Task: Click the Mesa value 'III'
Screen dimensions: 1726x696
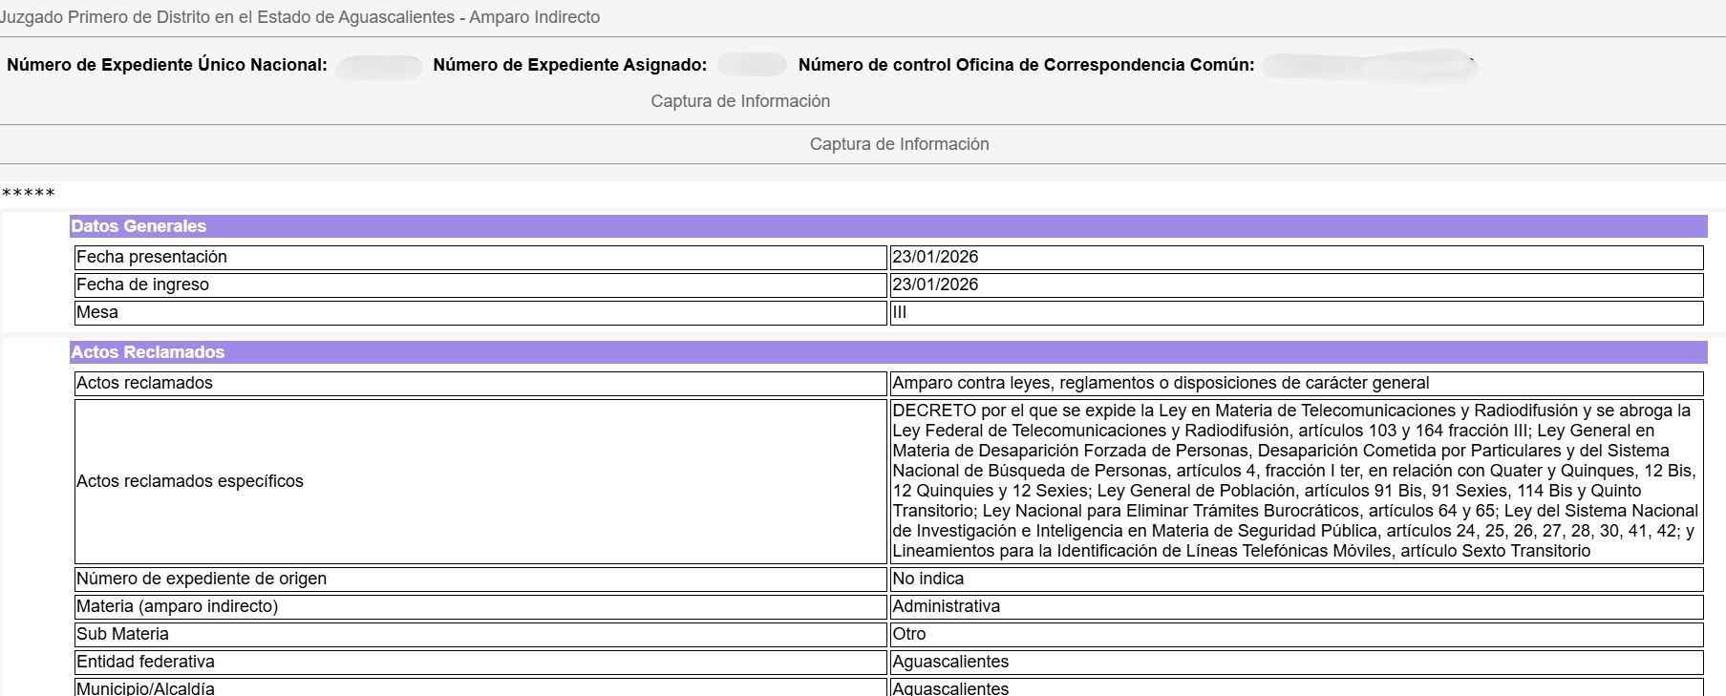Action: [1296, 313]
